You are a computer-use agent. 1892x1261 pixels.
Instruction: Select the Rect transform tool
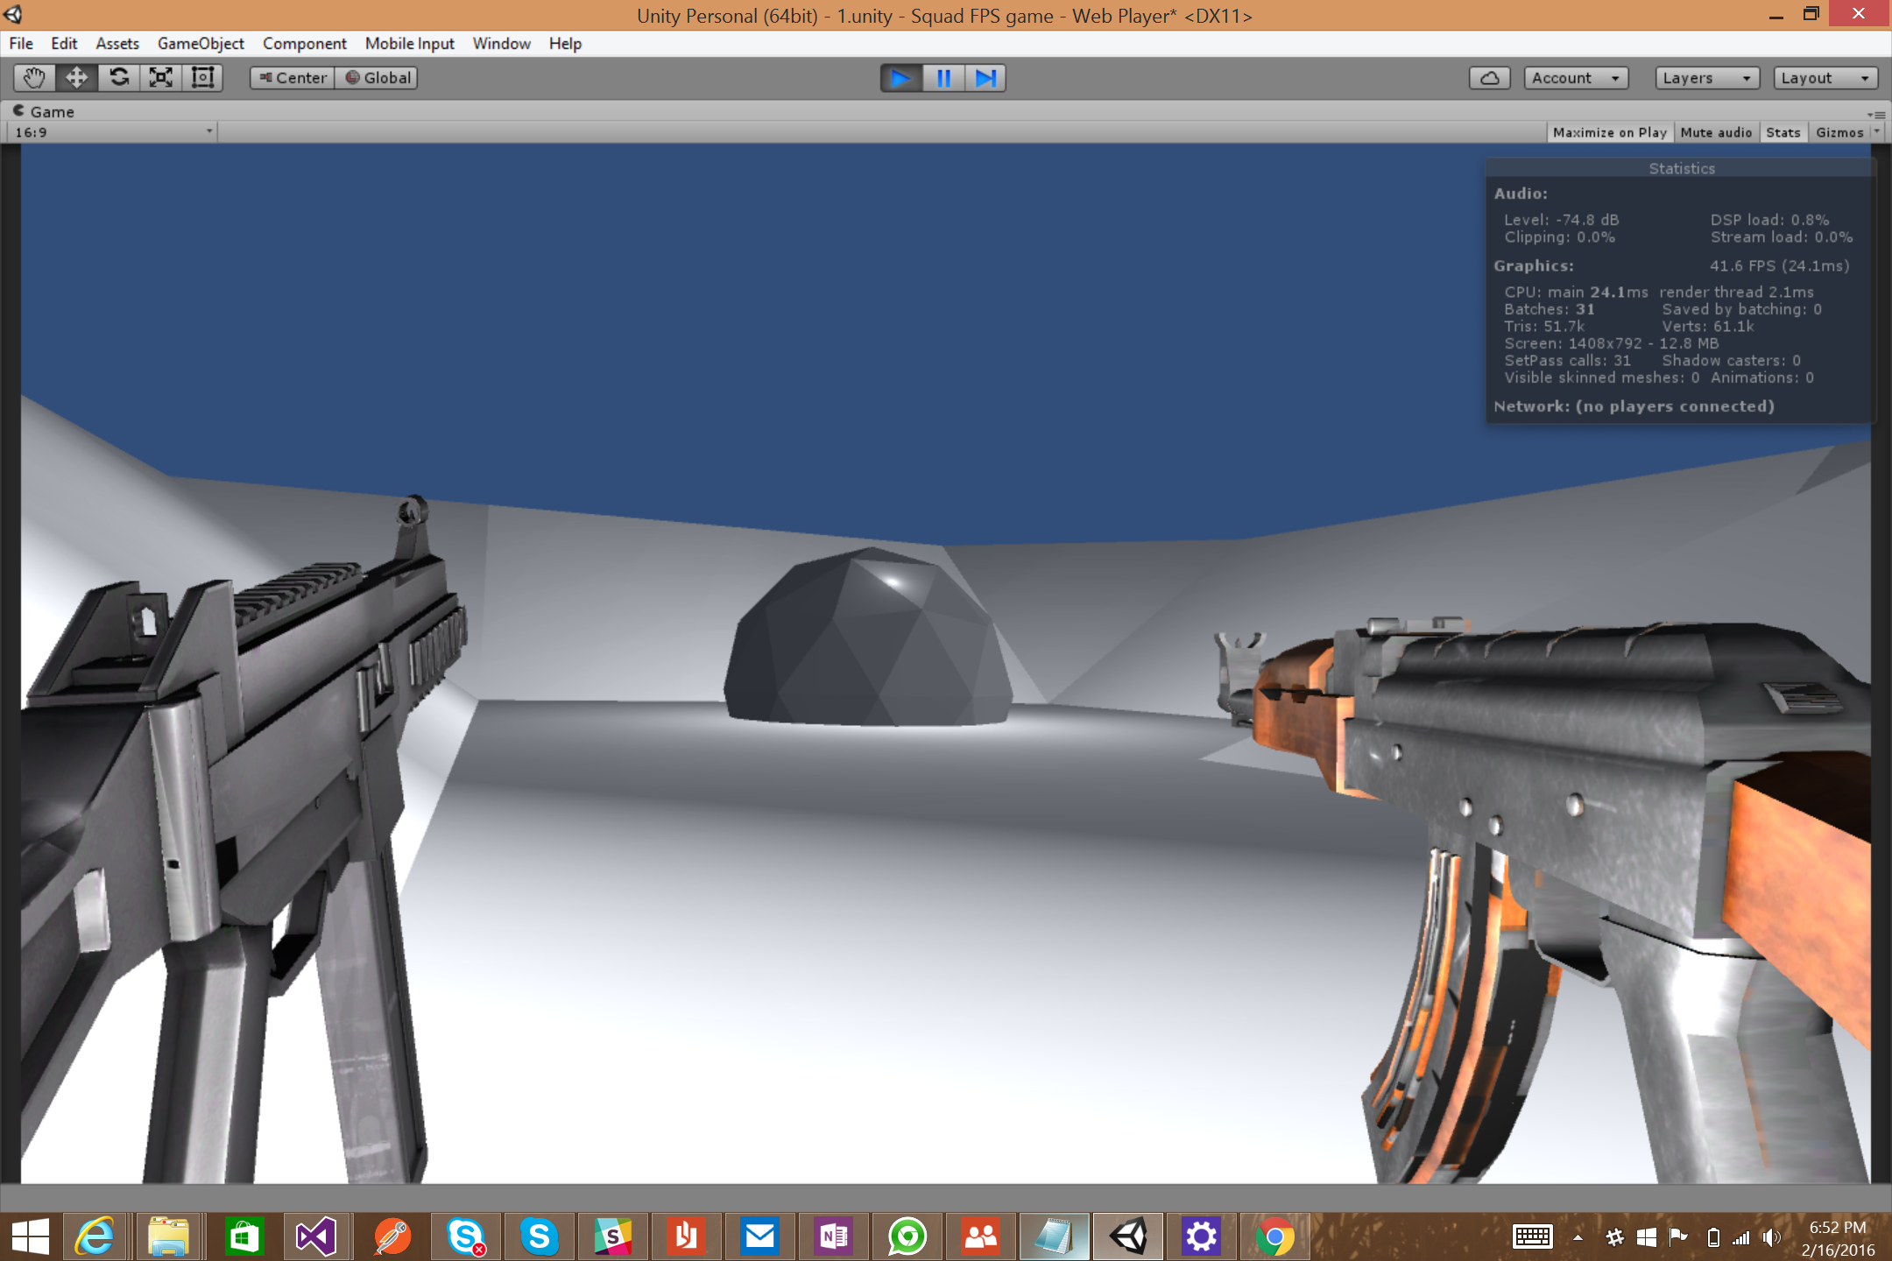pyautogui.click(x=203, y=78)
